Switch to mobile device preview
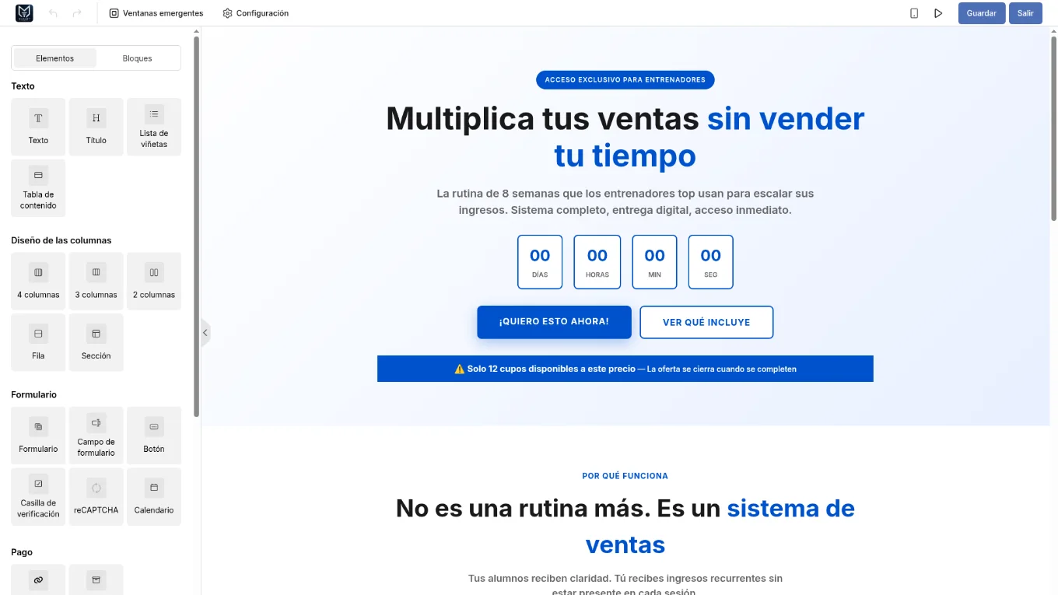This screenshot has width=1058, height=595. 914,13
